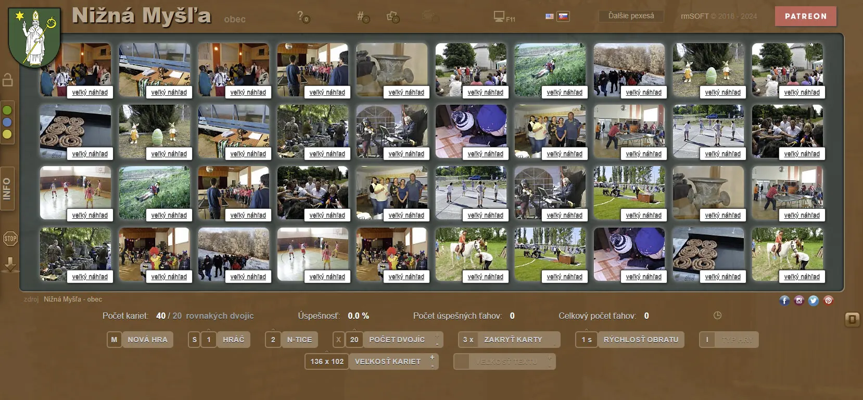Image resolution: width=863 pixels, height=400 pixels.
Task: Open the Počet dvojíc selector
Action: pos(397,340)
